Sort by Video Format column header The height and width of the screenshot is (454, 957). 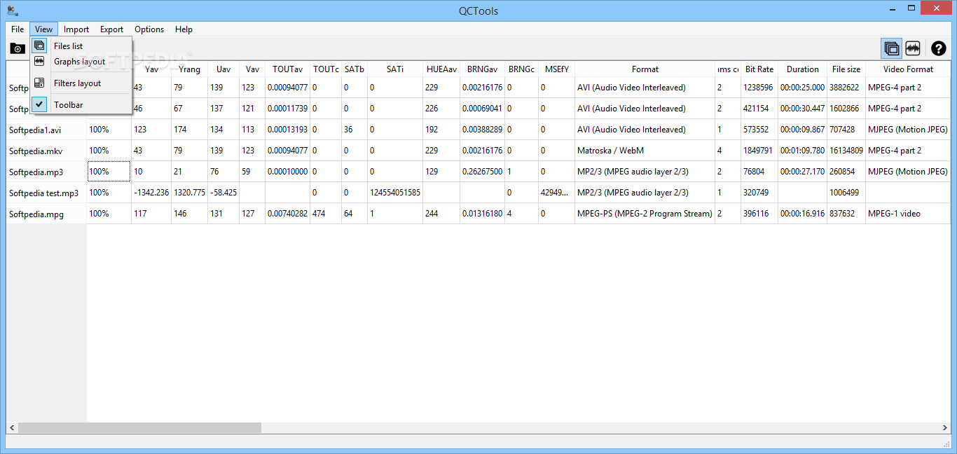(x=908, y=69)
